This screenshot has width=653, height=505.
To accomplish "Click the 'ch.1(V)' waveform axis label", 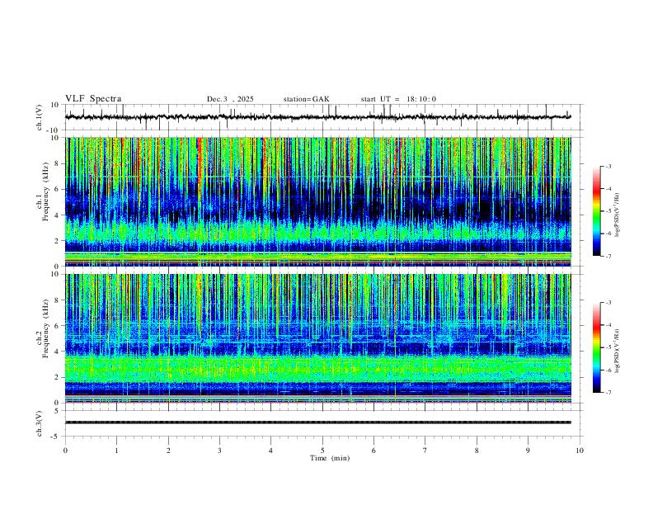I will pyautogui.click(x=40, y=117).
